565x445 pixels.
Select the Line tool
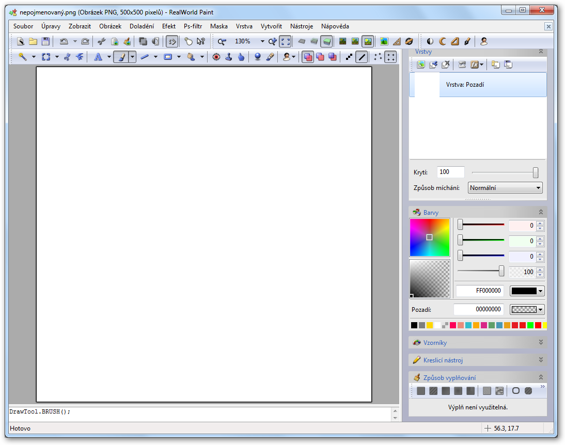[145, 57]
